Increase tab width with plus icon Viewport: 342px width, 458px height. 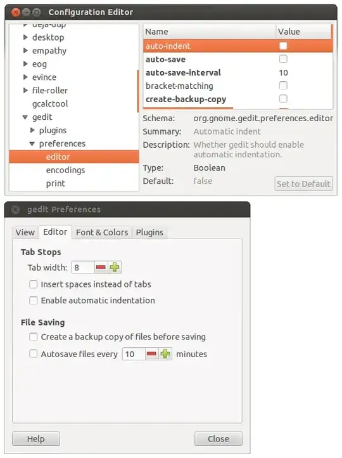(x=114, y=267)
